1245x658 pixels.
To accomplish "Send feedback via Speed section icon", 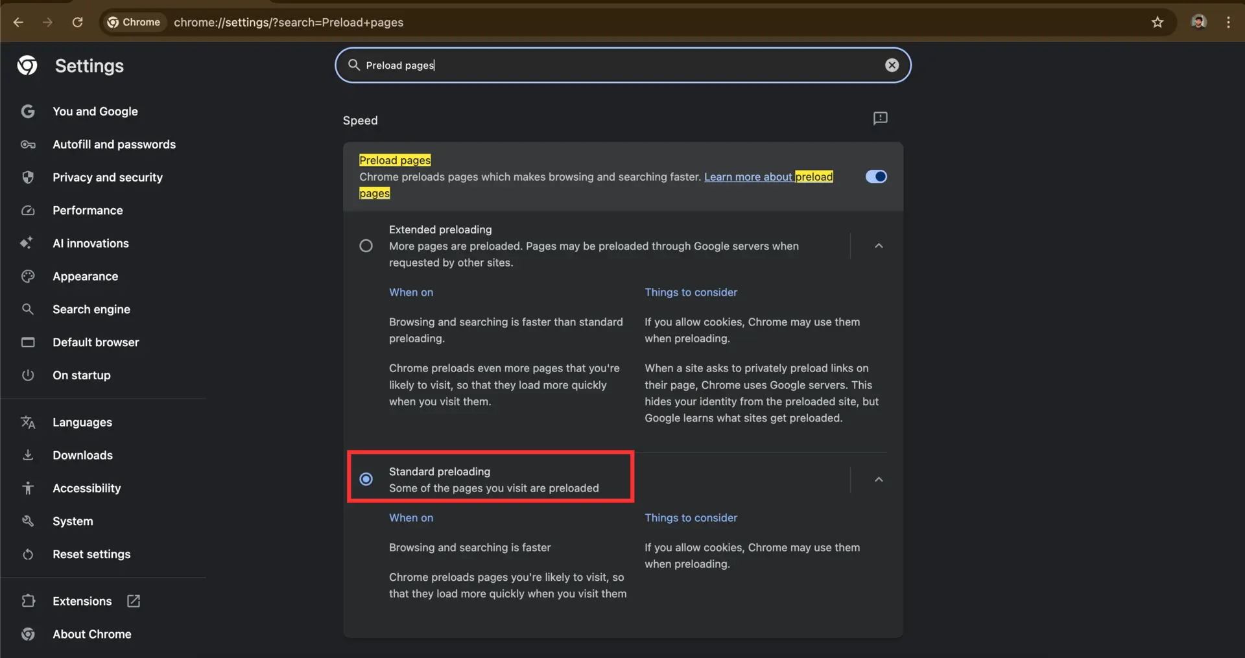I will coord(880,118).
